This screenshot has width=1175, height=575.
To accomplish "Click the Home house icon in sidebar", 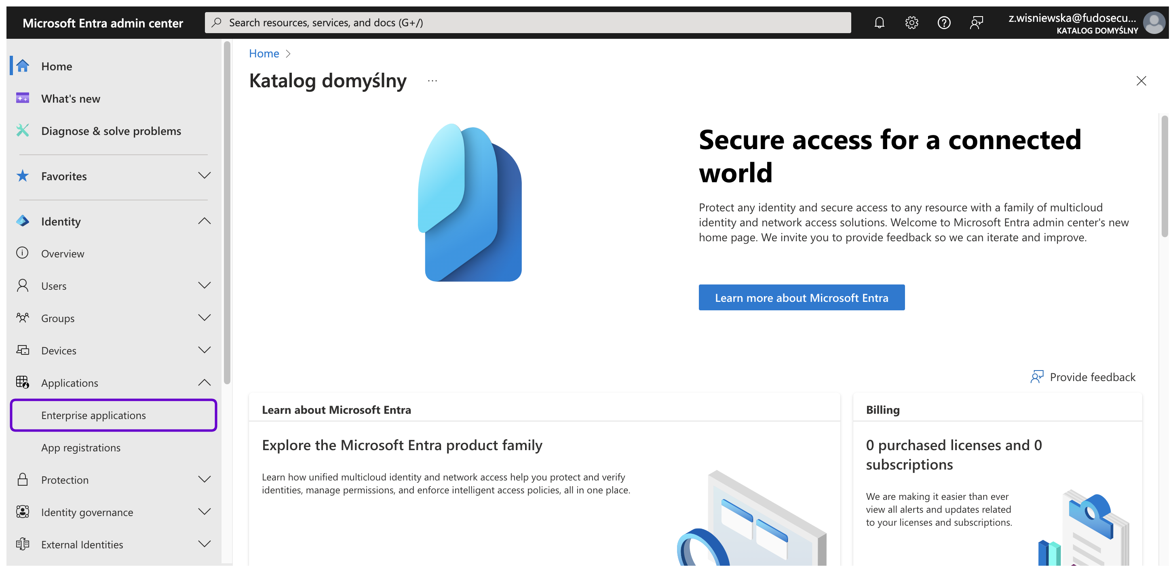I will coord(22,66).
